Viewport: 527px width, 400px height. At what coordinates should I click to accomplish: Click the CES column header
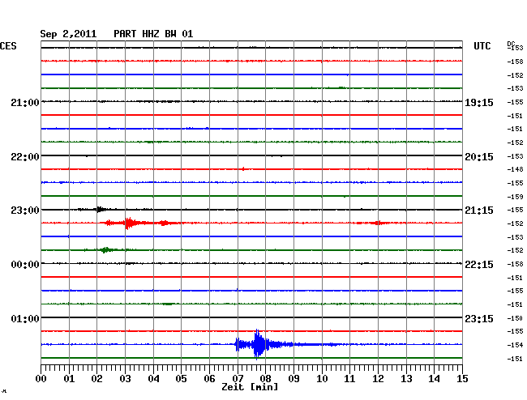(x=9, y=47)
